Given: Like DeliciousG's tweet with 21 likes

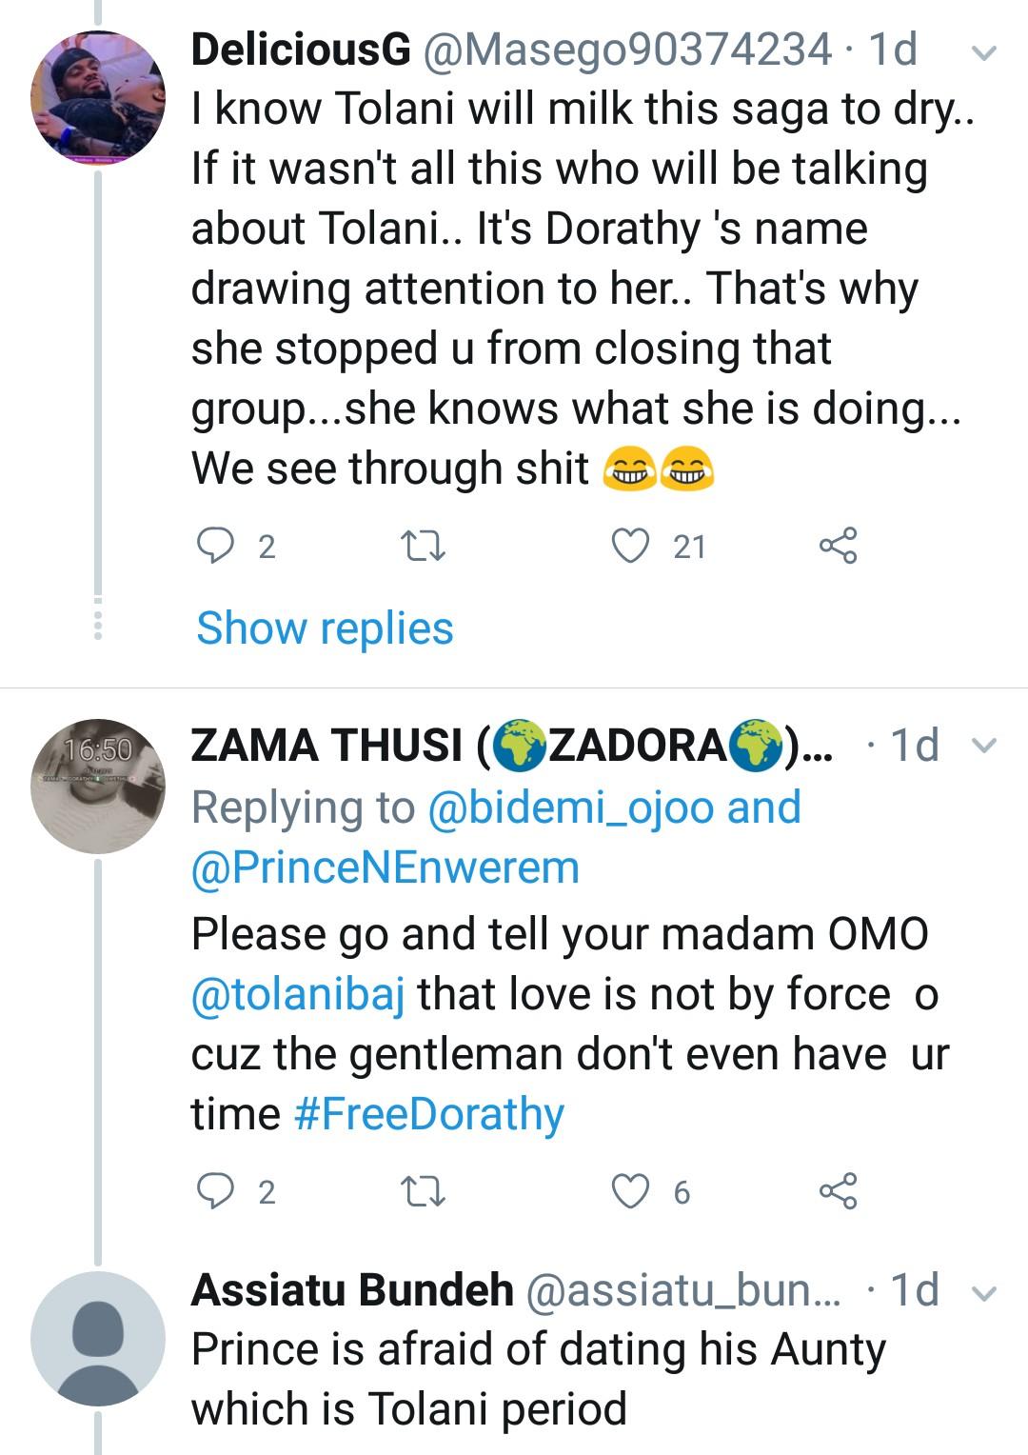Looking at the screenshot, I should 629,546.
